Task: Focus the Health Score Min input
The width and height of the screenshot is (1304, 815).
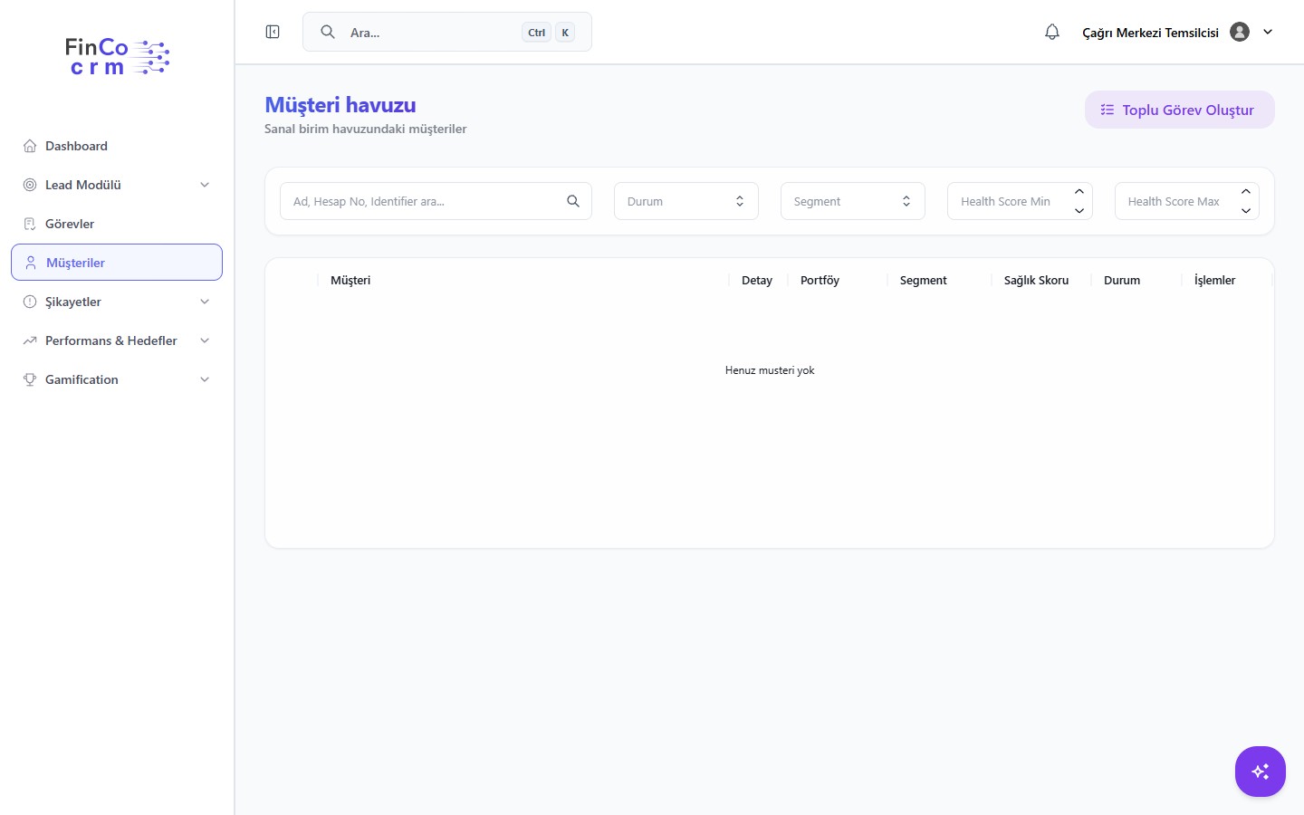Action: (x=1020, y=201)
